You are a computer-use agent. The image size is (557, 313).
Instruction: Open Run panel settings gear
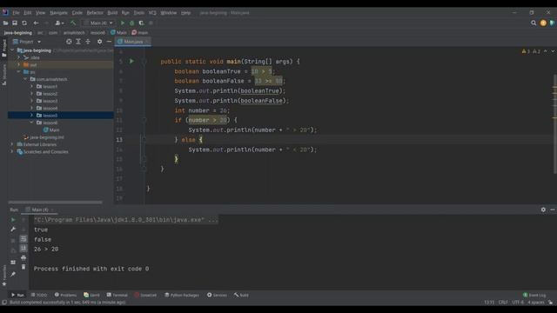543,210
